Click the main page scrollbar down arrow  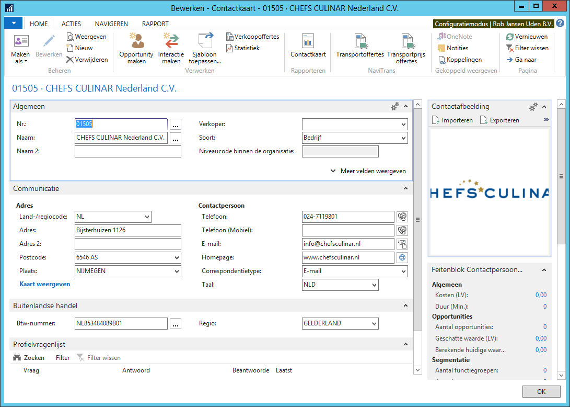click(417, 370)
